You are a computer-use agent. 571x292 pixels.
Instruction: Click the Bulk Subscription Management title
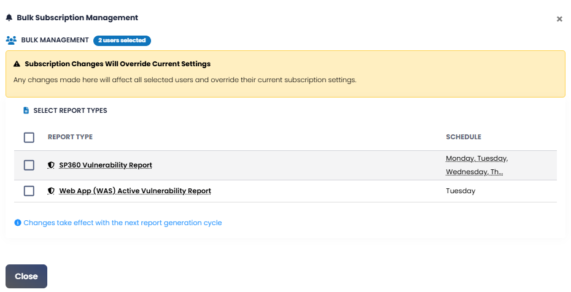pos(77,17)
